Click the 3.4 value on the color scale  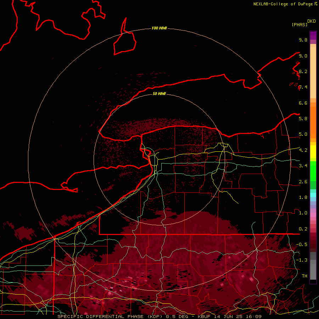click(x=303, y=166)
